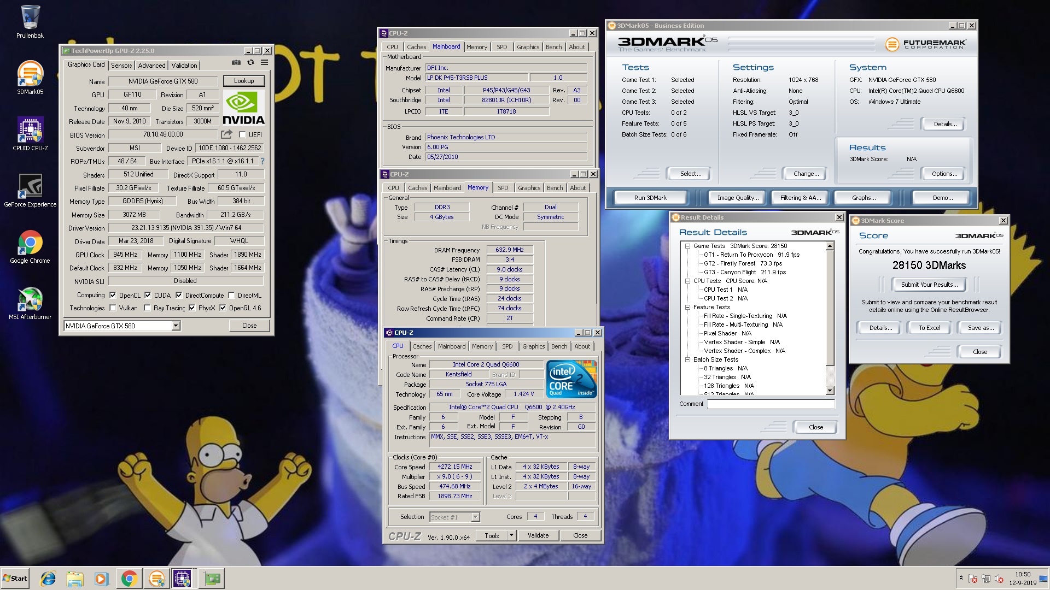Image resolution: width=1050 pixels, height=590 pixels.
Task: Click the Validate button in CPU-Z
Action: pyautogui.click(x=538, y=535)
